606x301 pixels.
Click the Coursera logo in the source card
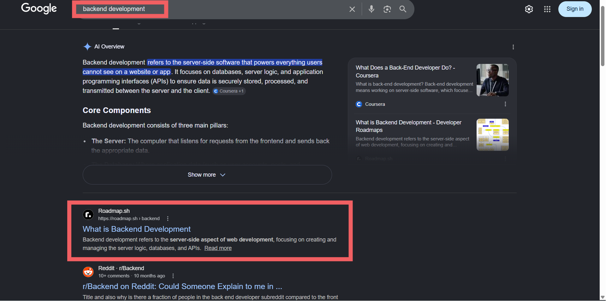click(x=359, y=104)
